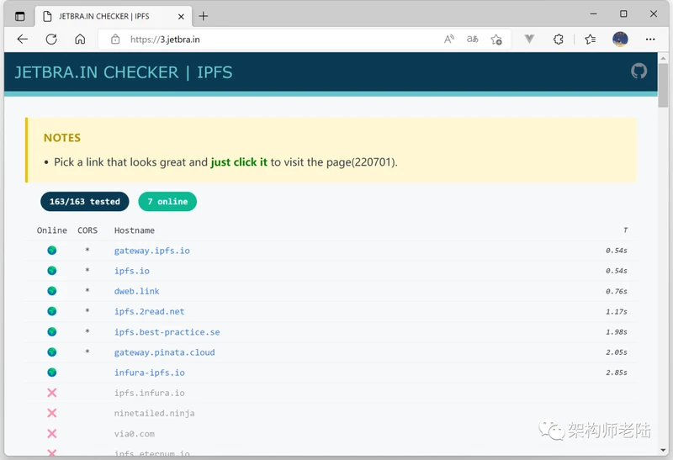
Task: Click the Hostname column header
Action: pyautogui.click(x=135, y=230)
